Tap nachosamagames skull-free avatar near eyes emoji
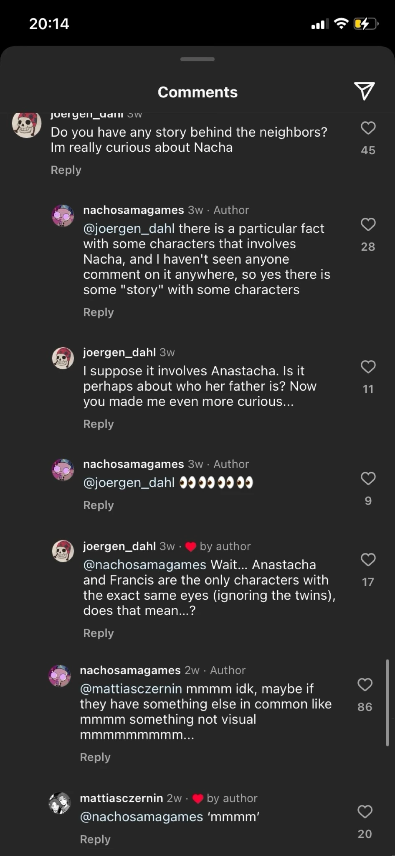This screenshot has width=395, height=856. click(x=63, y=470)
